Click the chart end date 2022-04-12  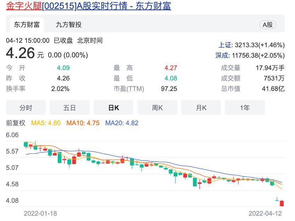(265, 214)
